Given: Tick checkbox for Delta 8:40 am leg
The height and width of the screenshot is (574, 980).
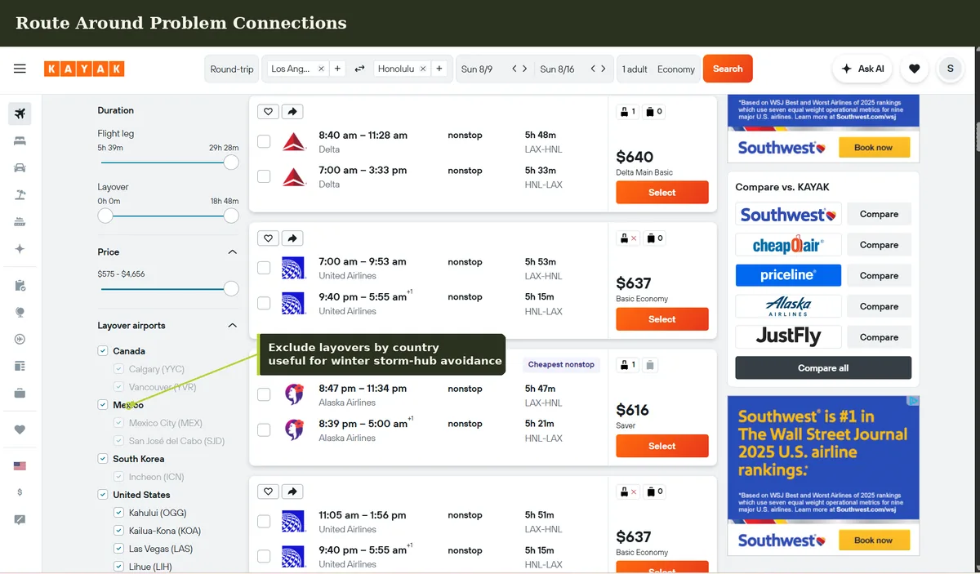Looking at the screenshot, I should click(264, 141).
